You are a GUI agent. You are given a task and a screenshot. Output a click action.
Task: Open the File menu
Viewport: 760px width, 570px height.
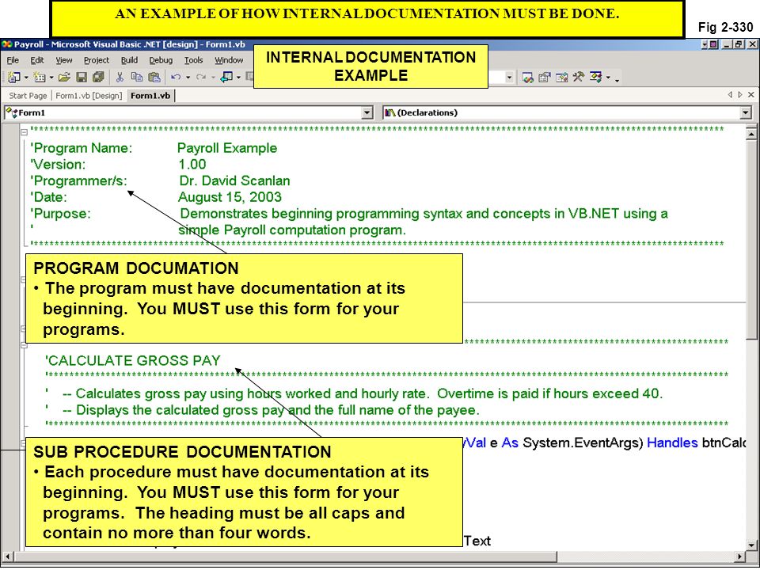13,60
